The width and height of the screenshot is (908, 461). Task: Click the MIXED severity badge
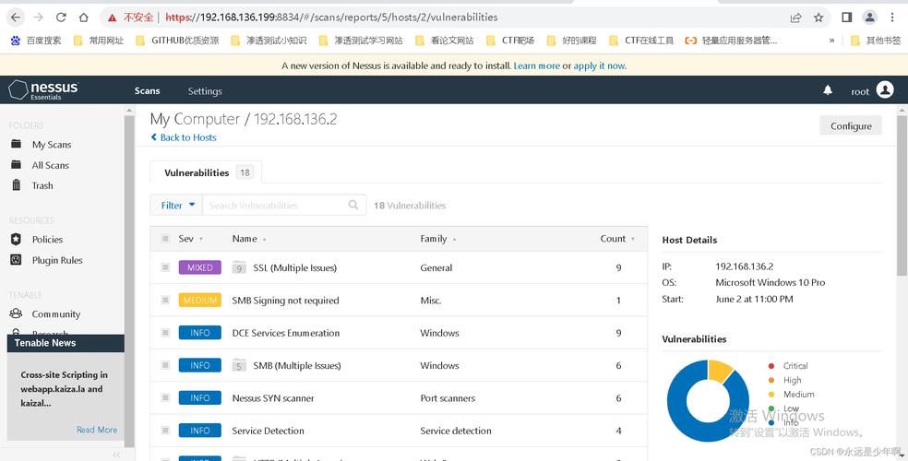pos(200,267)
